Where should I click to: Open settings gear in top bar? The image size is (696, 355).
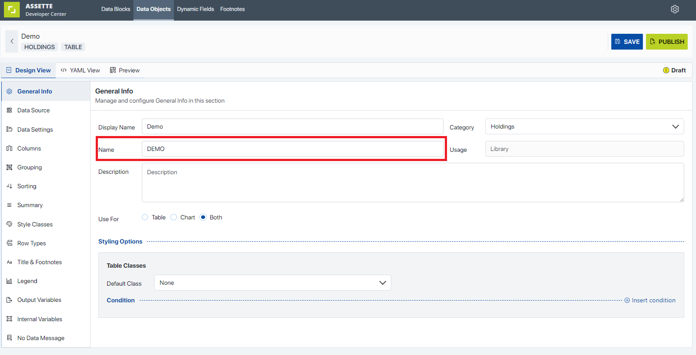tap(675, 9)
